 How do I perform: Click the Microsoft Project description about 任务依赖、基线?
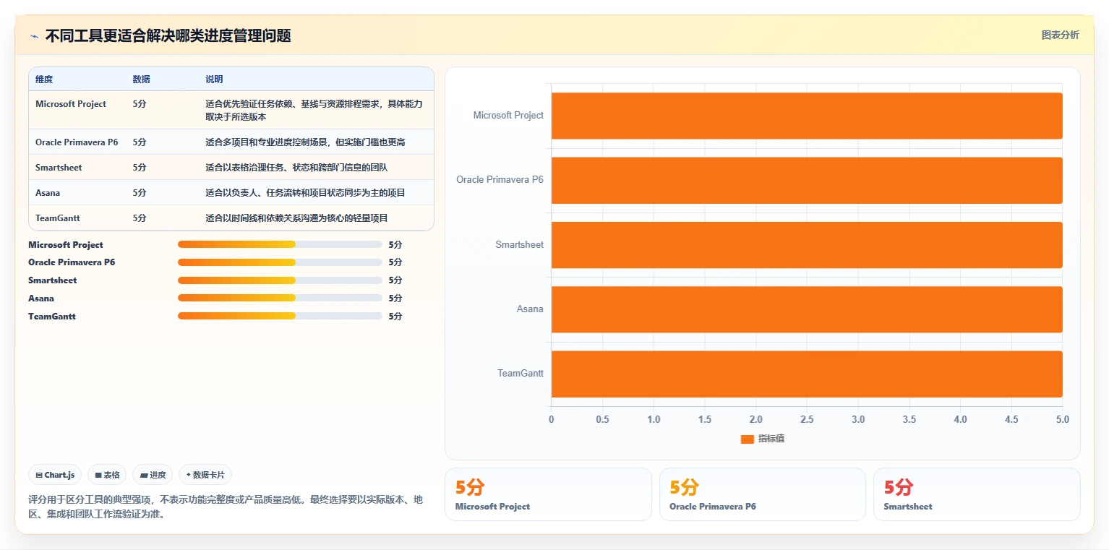tap(314, 110)
